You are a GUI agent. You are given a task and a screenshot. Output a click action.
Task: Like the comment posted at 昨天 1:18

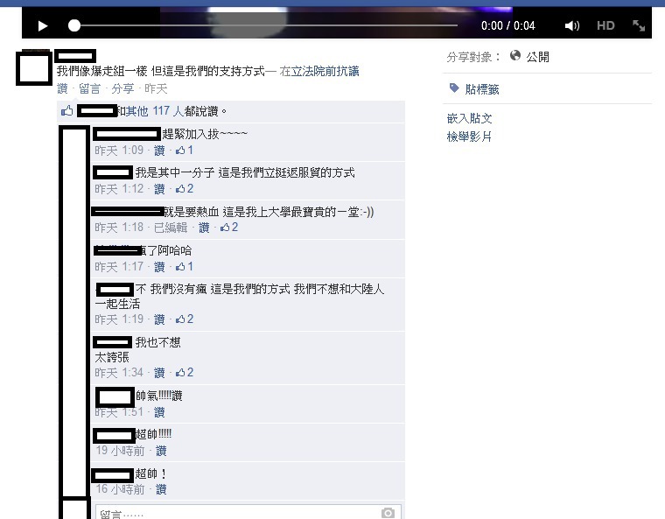[204, 228]
